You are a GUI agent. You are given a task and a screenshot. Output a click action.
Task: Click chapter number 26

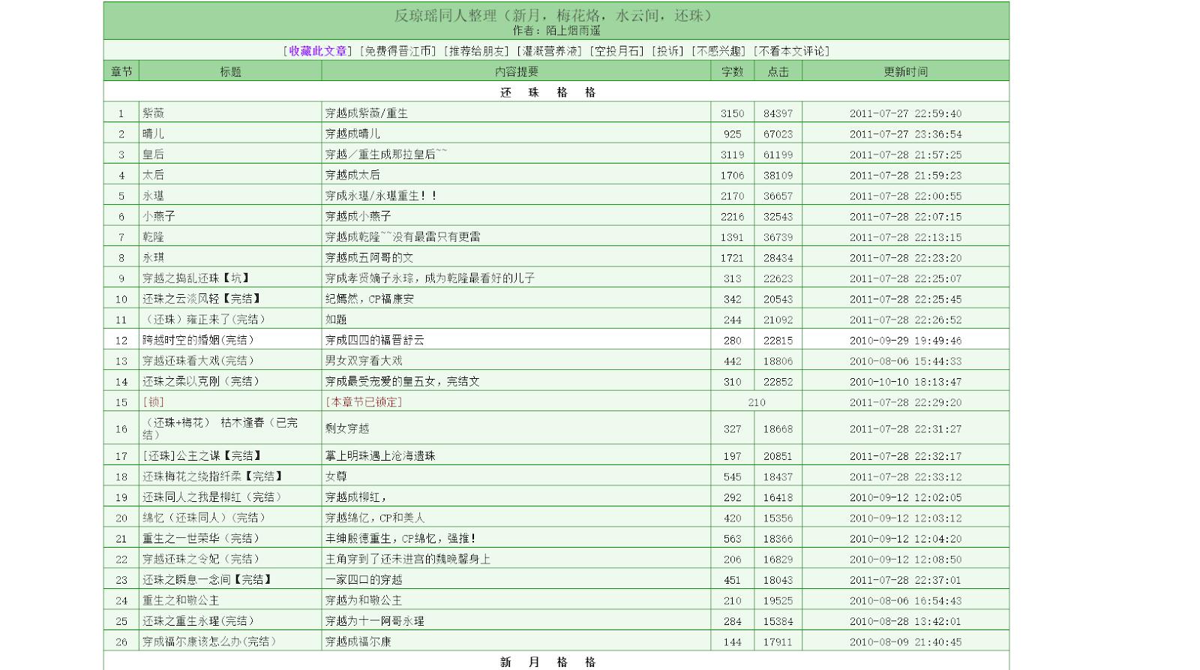click(121, 642)
